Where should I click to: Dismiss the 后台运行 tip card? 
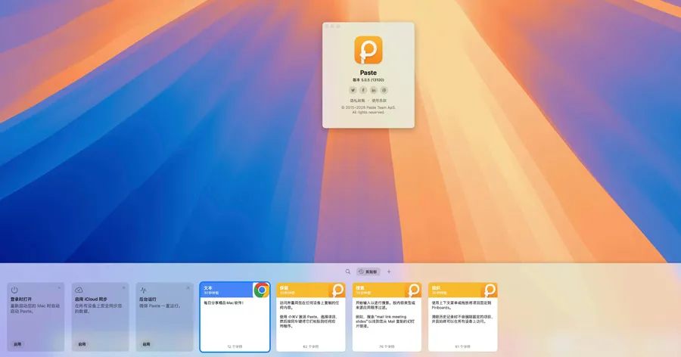pyautogui.click(x=188, y=287)
